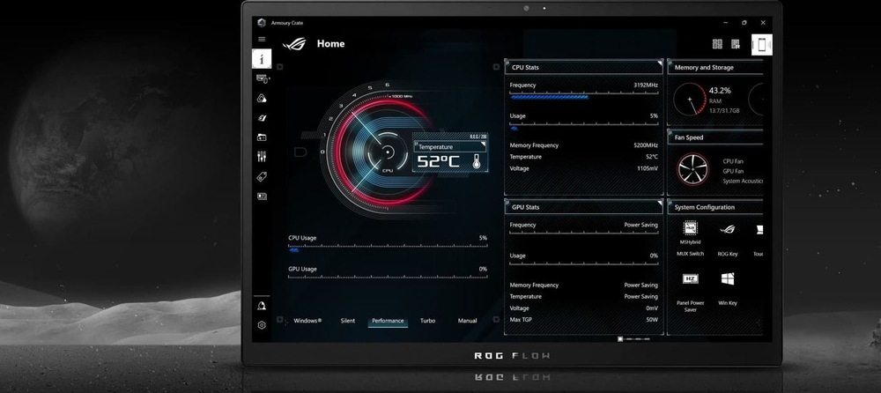The width and height of the screenshot is (881, 393).
Task: Open the list layout view icon
Action: pos(736,44)
